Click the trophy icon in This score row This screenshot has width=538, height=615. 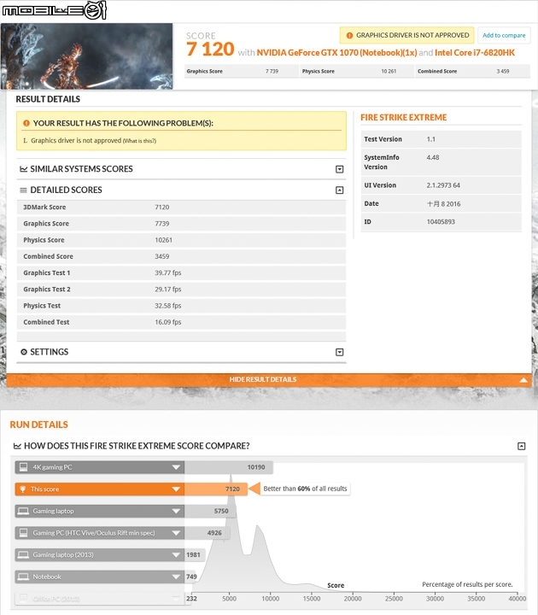pyautogui.click(x=23, y=489)
